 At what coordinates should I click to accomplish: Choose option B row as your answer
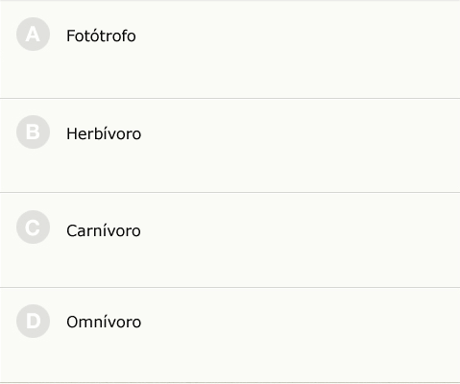230,146
